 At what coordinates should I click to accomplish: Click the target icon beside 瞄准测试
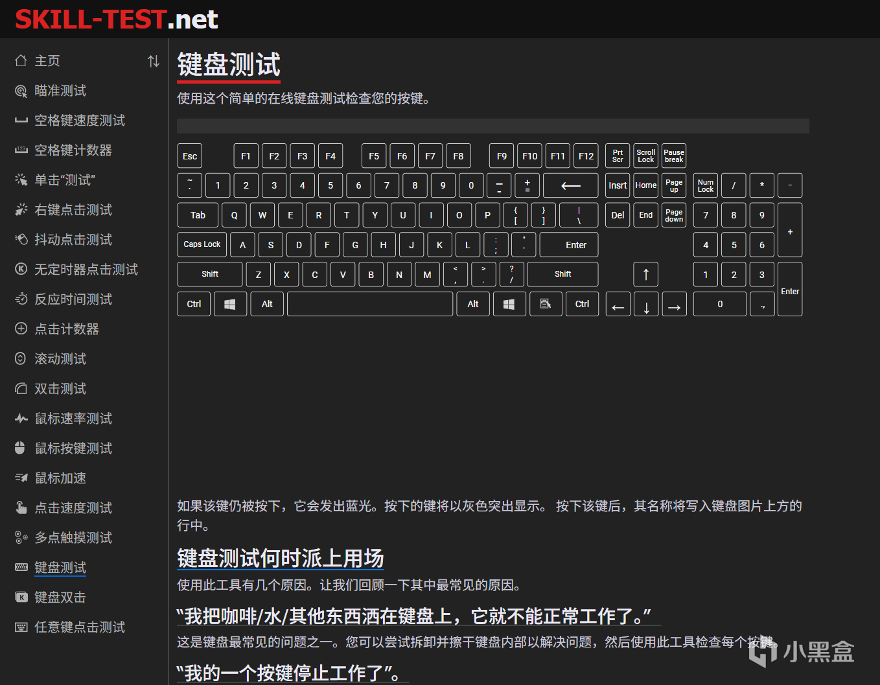21,91
